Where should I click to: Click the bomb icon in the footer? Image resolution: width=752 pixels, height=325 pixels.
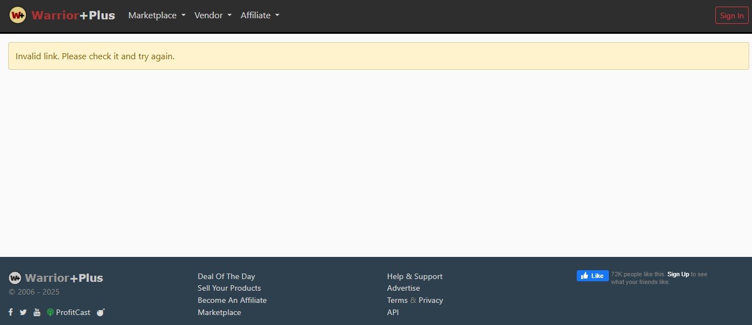[100, 312]
